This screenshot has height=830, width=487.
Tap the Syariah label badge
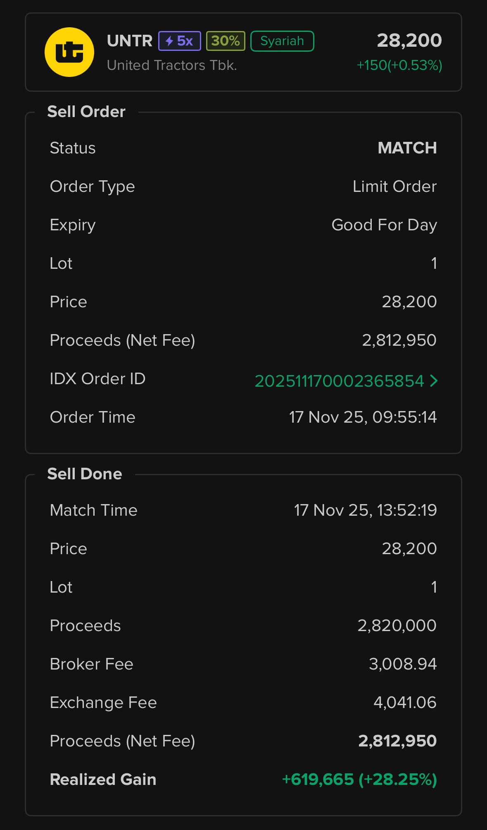[x=282, y=41]
